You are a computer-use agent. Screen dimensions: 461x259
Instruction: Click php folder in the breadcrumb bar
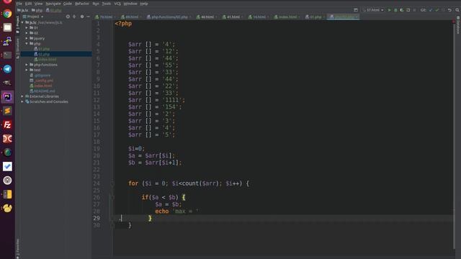point(37,10)
